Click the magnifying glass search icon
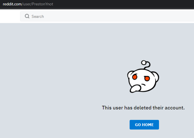194x138 pixels. click(x=27, y=16)
